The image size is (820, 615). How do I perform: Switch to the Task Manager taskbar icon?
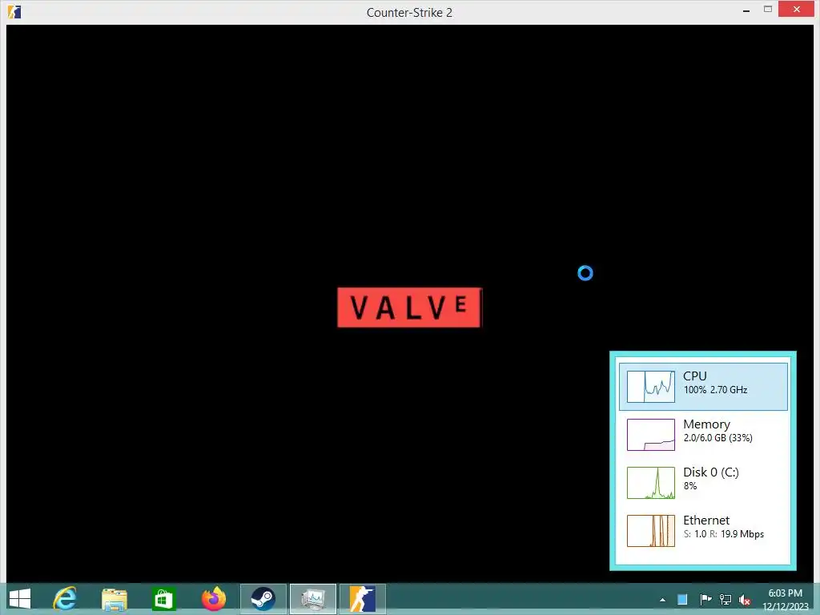click(313, 599)
